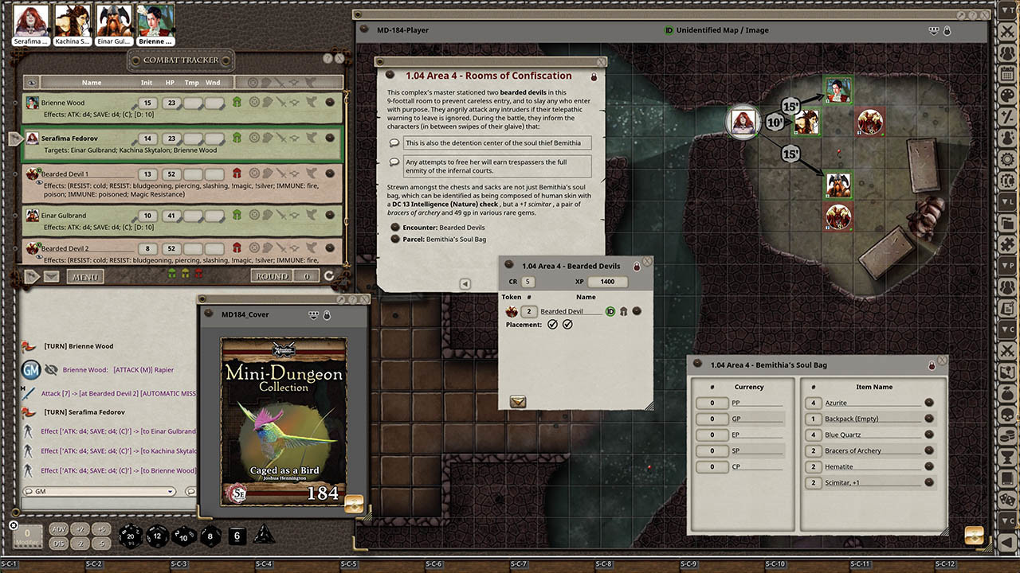This screenshot has height=573, width=1020.
Task: Add encounter to tracker with envelope icon
Action: tap(518, 402)
